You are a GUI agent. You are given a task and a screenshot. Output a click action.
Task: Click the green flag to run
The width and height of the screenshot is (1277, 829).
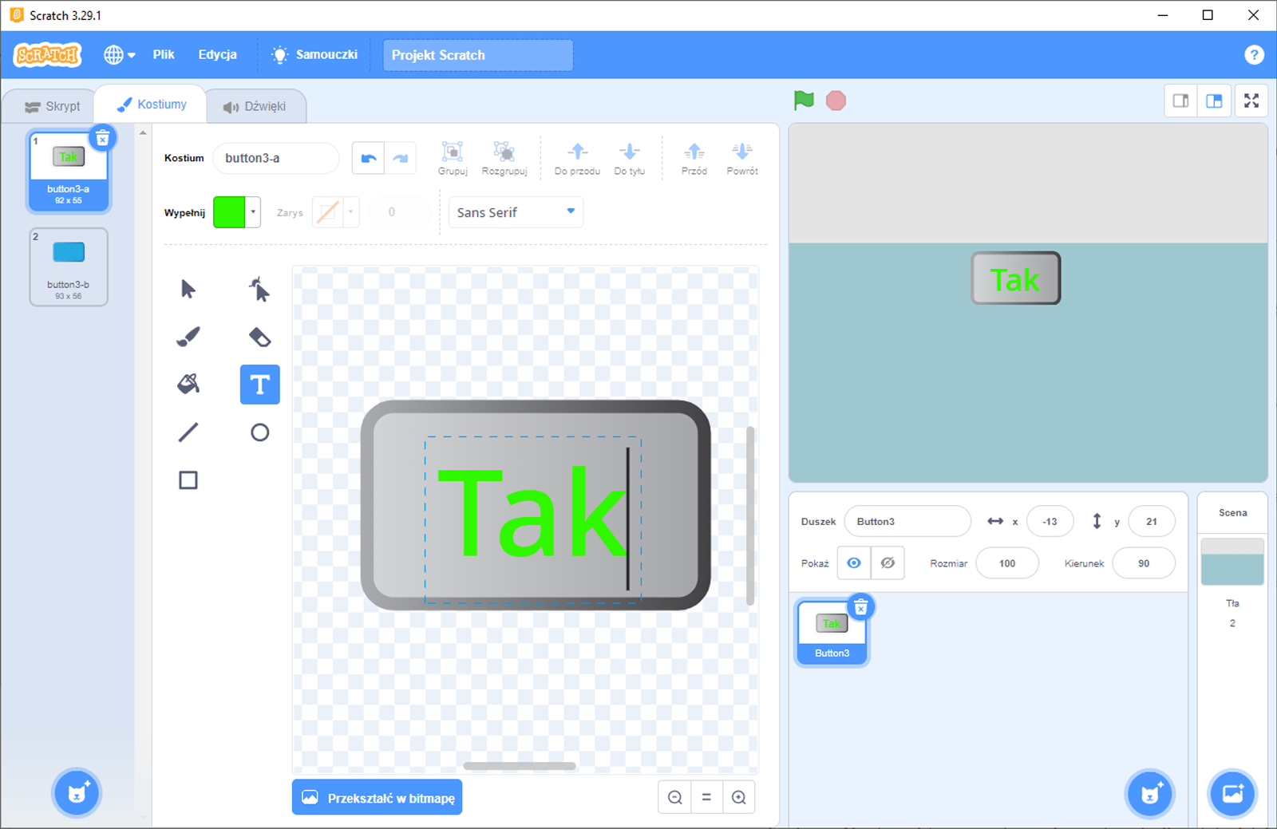click(804, 101)
